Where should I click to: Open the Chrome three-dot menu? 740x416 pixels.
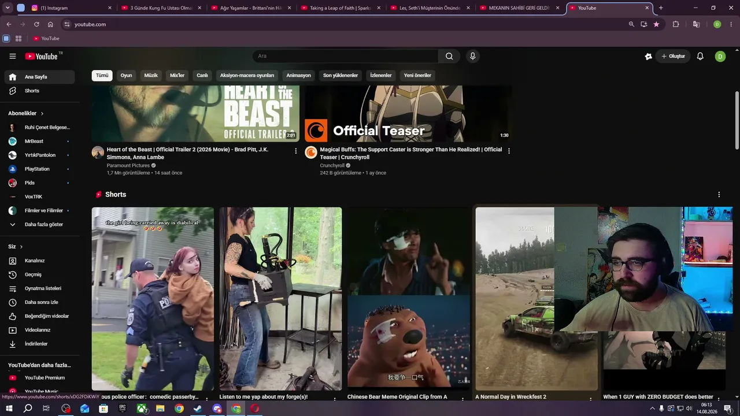coord(731,24)
